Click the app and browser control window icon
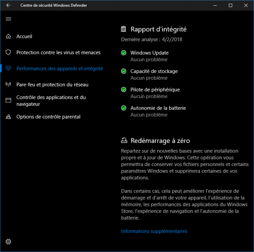This screenshot has width=254, height=252. (8, 100)
